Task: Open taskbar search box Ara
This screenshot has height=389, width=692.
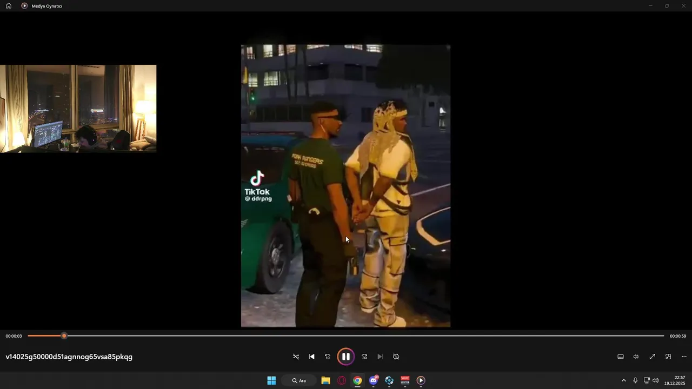Action: (299, 380)
